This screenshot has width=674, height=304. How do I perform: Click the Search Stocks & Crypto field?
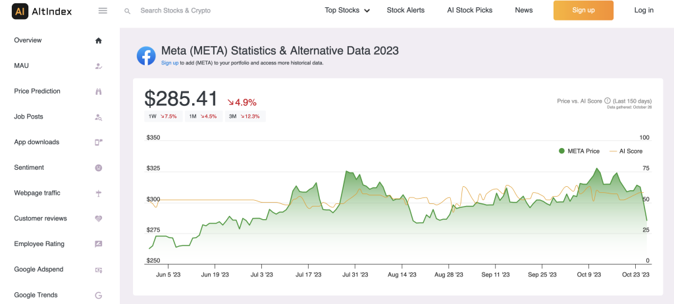click(175, 11)
